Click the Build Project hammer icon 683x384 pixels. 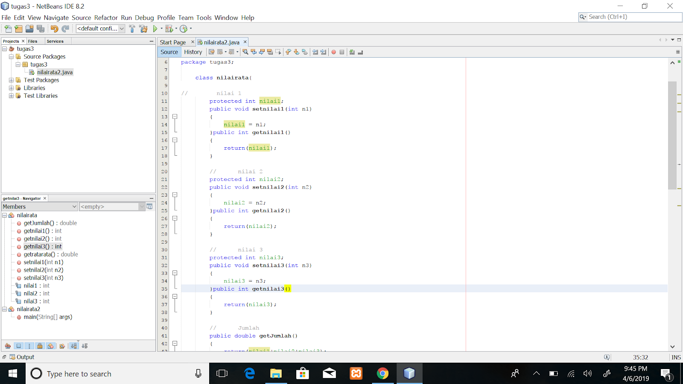coord(132,29)
